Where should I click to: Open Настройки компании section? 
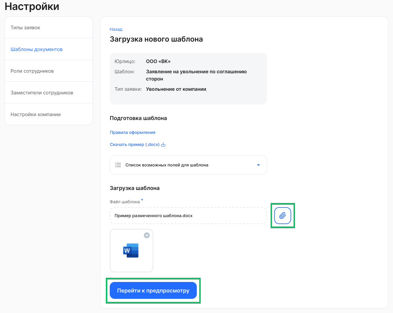tap(49, 114)
